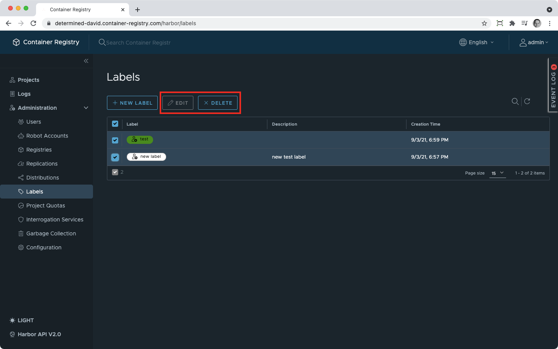Click the Garbage Collection trash icon
The height and width of the screenshot is (349, 558).
coord(21,233)
